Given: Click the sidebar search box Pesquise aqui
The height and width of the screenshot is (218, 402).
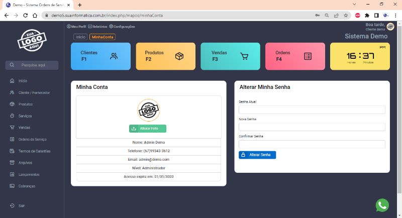Looking at the screenshot, I should [x=33, y=65].
